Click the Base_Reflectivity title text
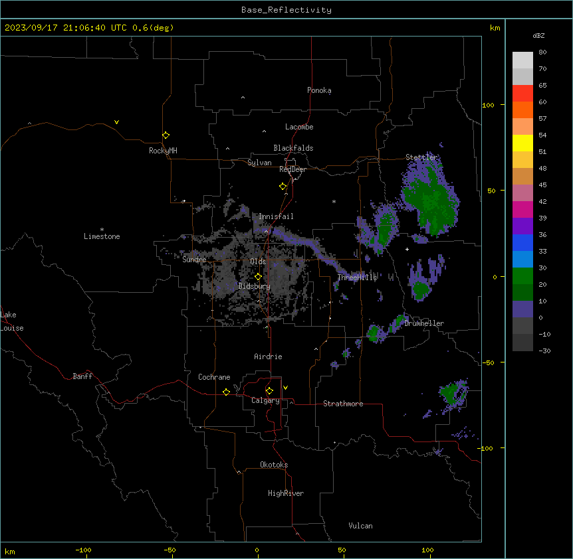573x559 pixels. (x=286, y=10)
